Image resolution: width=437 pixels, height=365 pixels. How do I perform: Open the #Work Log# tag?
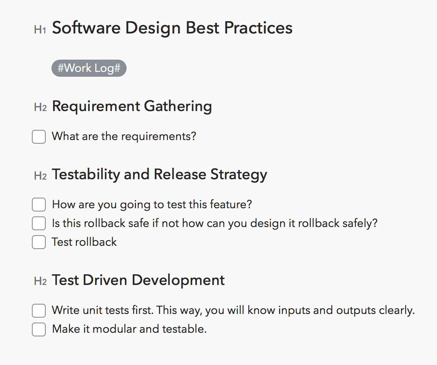point(89,68)
